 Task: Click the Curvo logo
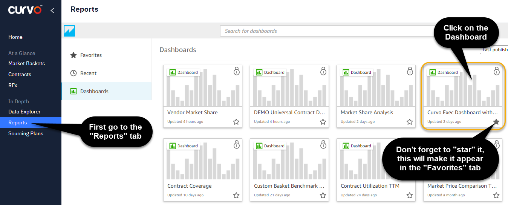[x=25, y=10]
